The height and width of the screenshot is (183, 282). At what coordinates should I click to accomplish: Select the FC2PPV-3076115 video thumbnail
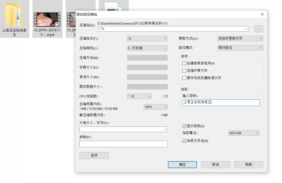(47, 19)
